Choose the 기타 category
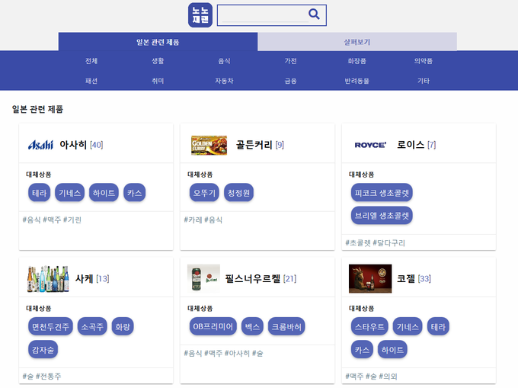Viewport: 518px width, 388px height. pyautogui.click(x=424, y=81)
